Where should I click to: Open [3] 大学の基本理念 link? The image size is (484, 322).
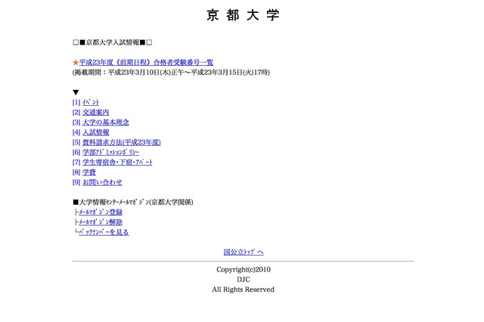pyautogui.click(x=106, y=122)
